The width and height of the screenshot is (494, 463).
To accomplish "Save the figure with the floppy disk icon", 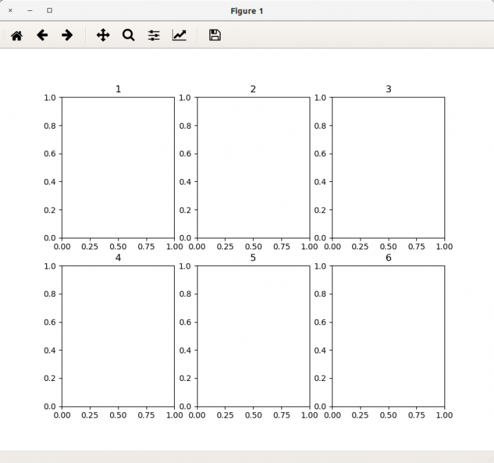I will [x=215, y=35].
